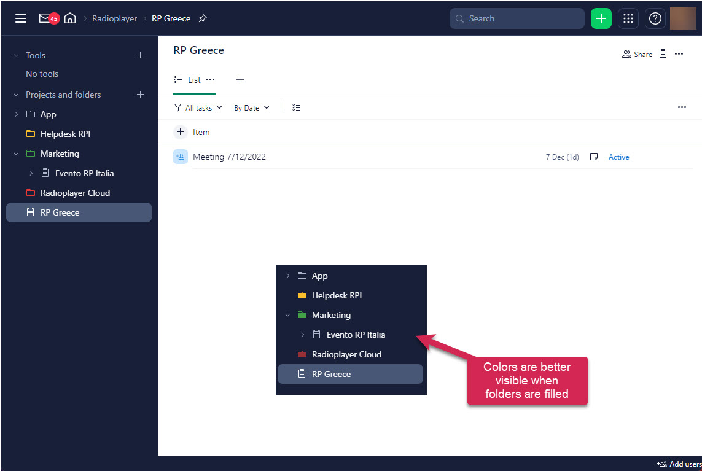Viewport: 702px width, 471px height.
Task: Change the Active status of the meeting task
Action: pyautogui.click(x=618, y=157)
